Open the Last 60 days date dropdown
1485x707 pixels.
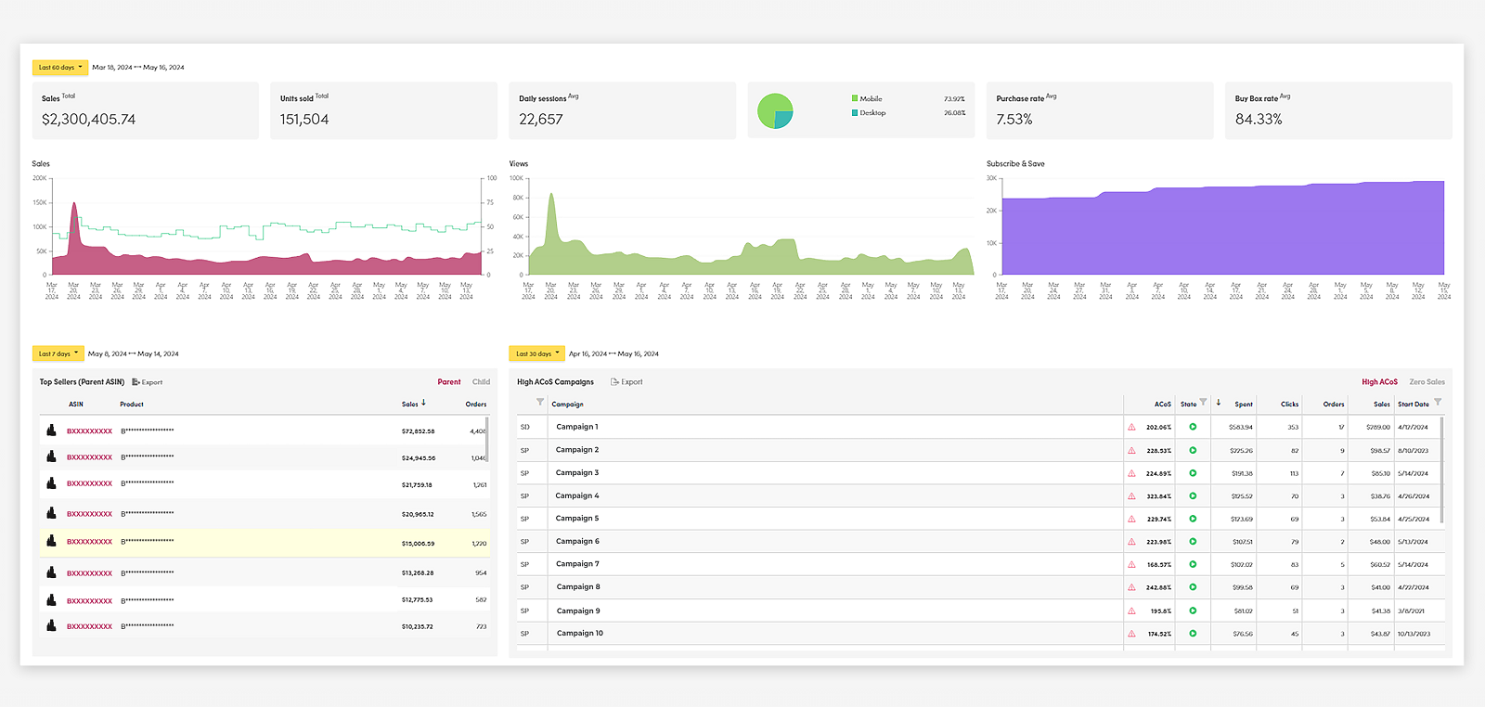pyautogui.click(x=60, y=68)
